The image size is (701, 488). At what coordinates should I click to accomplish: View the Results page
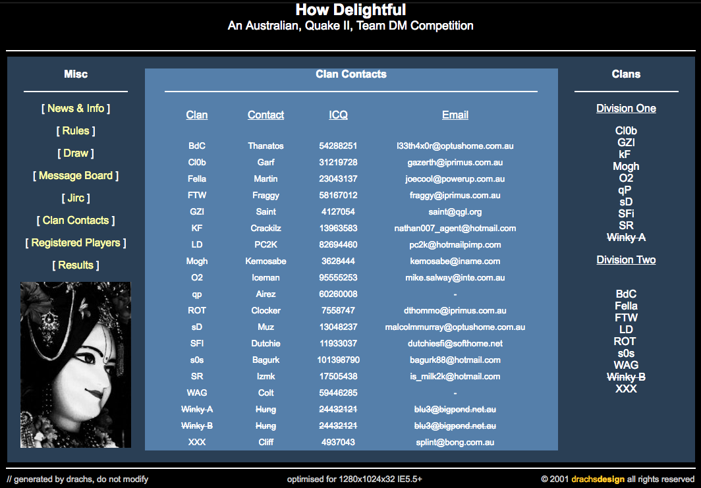tap(76, 265)
